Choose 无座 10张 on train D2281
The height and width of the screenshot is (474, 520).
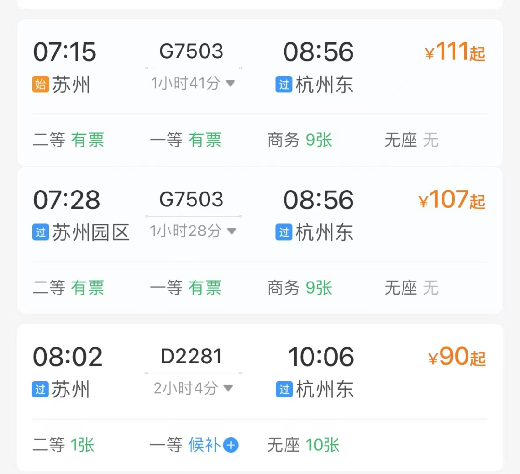tap(303, 445)
